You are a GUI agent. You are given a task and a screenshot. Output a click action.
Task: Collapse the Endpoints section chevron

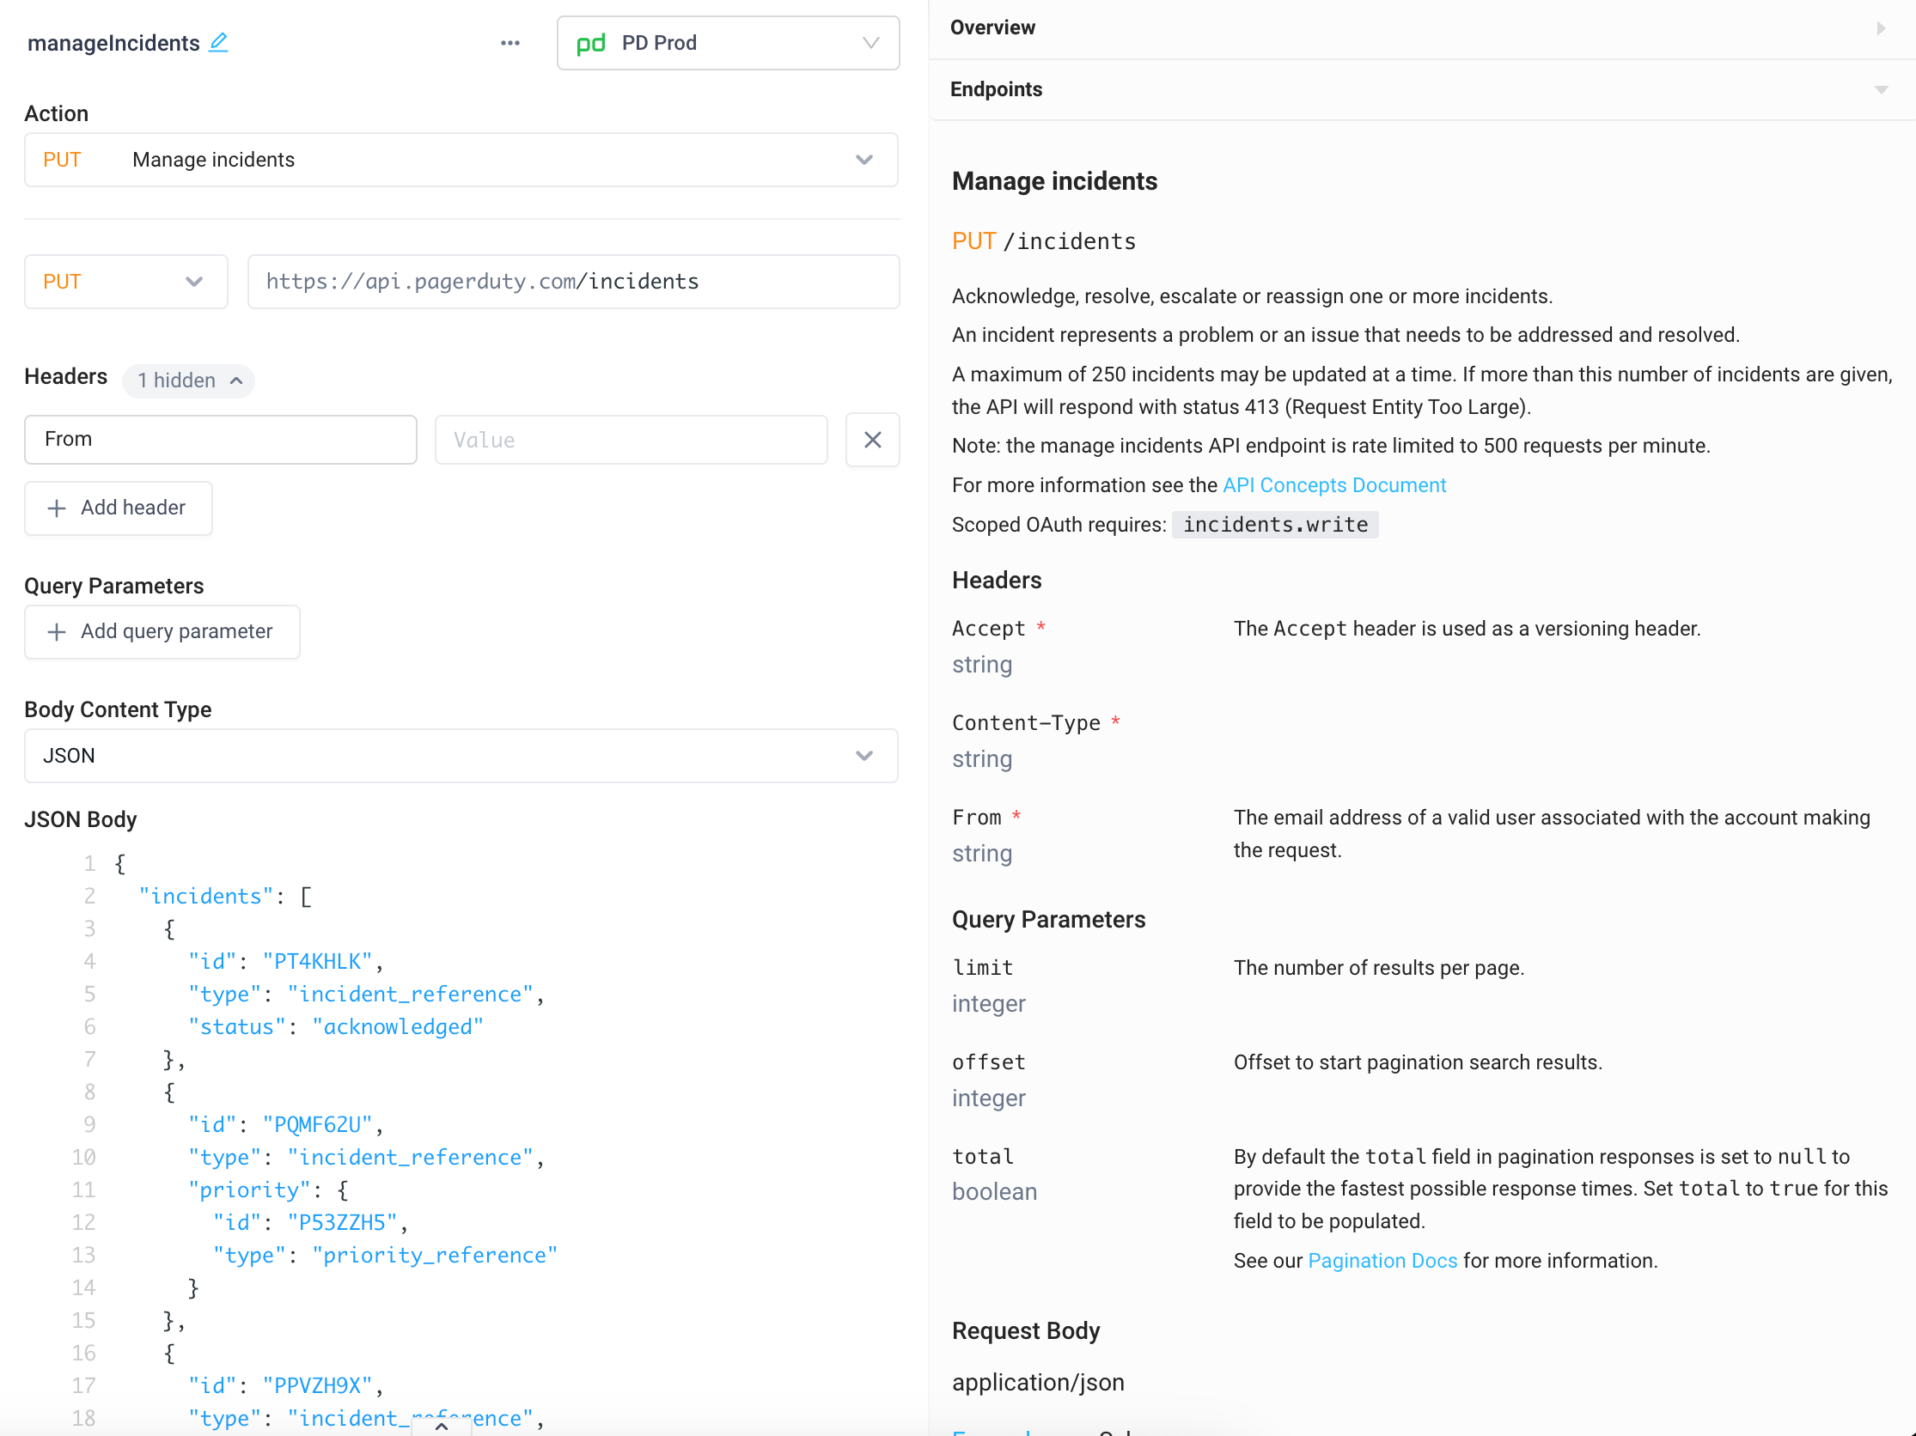(x=1880, y=89)
